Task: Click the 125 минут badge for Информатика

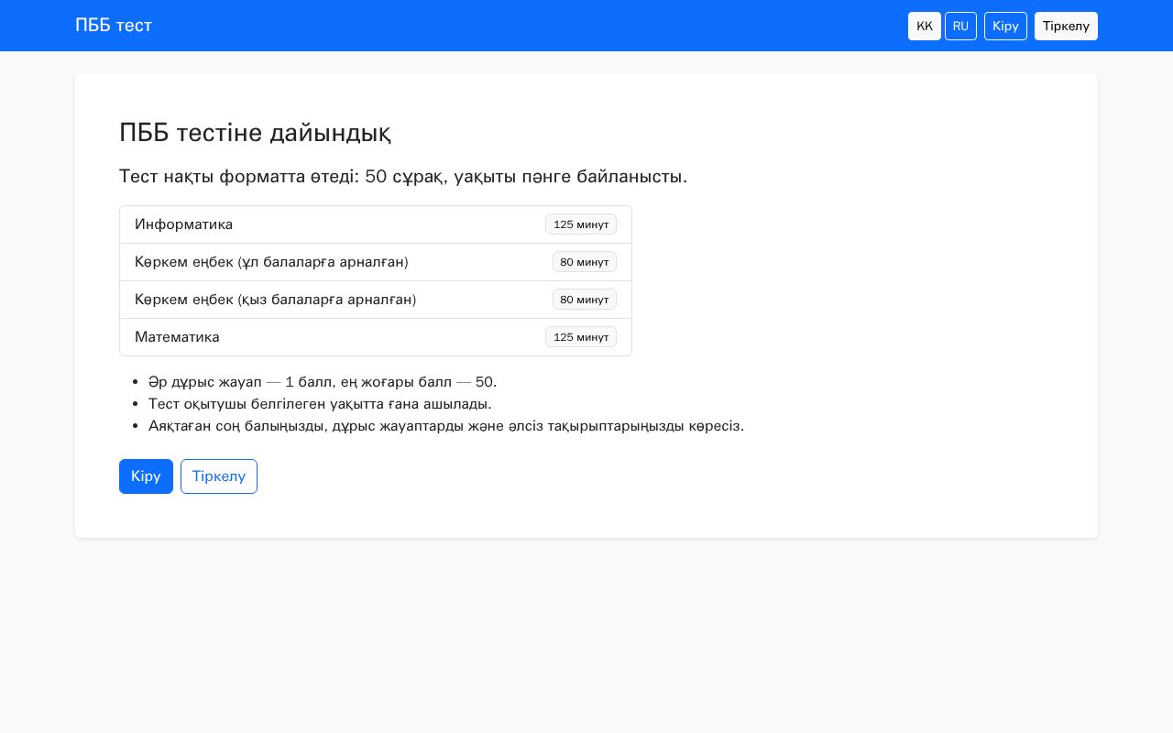Action: [x=581, y=224]
